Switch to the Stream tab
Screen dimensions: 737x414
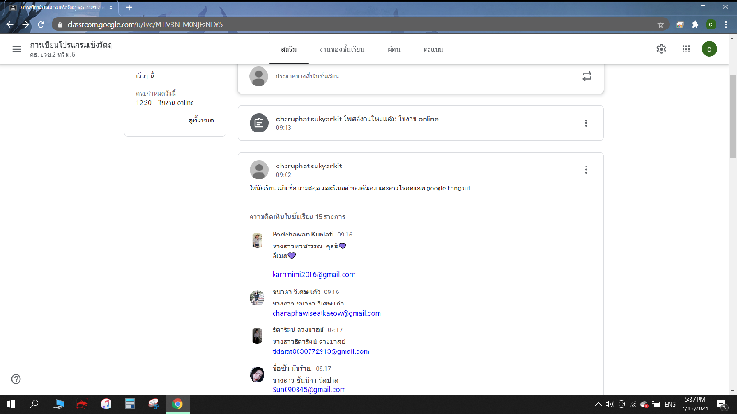(x=287, y=49)
